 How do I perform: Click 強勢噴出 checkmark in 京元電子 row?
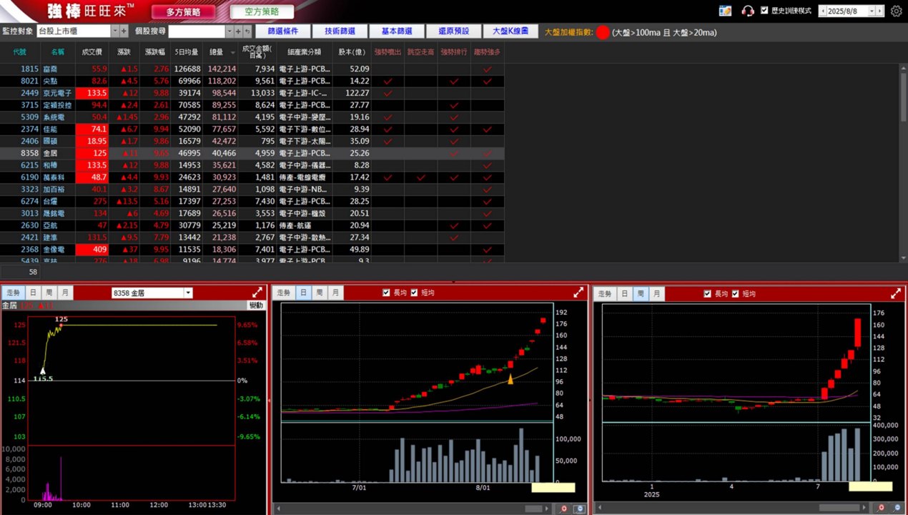[x=388, y=93]
